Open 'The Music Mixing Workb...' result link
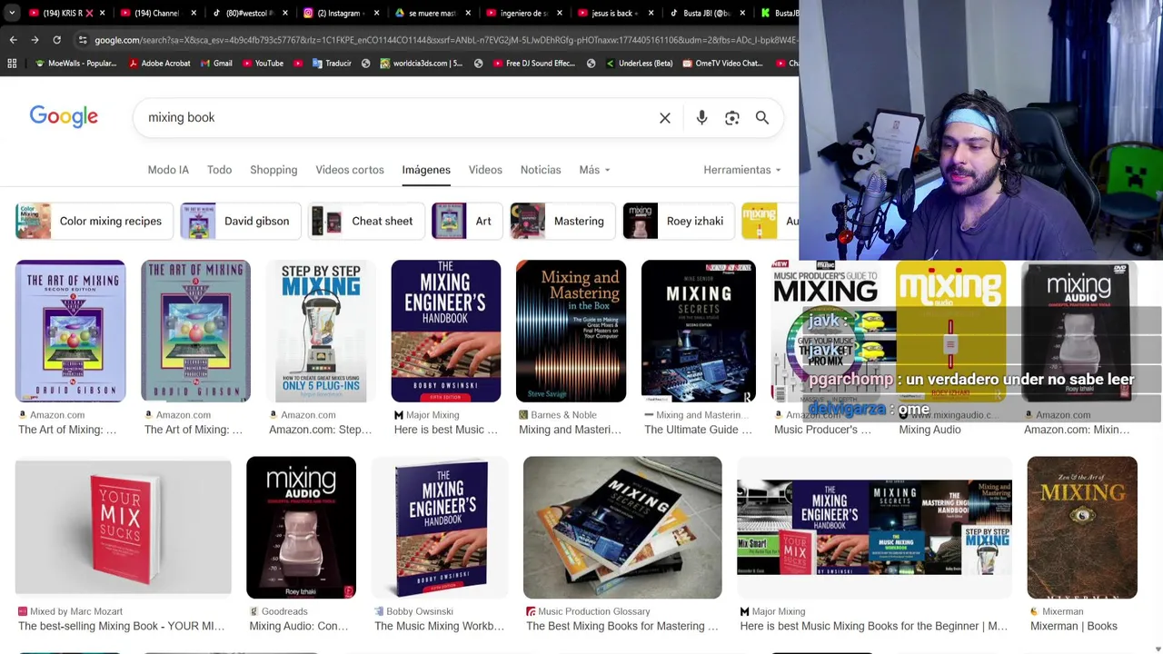This screenshot has height=654, width=1163. coord(439,626)
